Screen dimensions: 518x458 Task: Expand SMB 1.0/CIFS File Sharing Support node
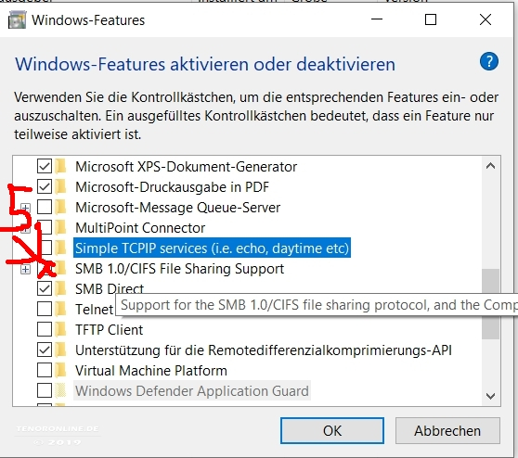(x=25, y=269)
